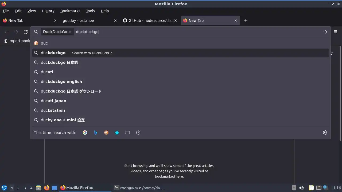Viewport: 342px width, 192px height.
Task: Switch to workspace 4 in taskbar
Action: (31, 188)
